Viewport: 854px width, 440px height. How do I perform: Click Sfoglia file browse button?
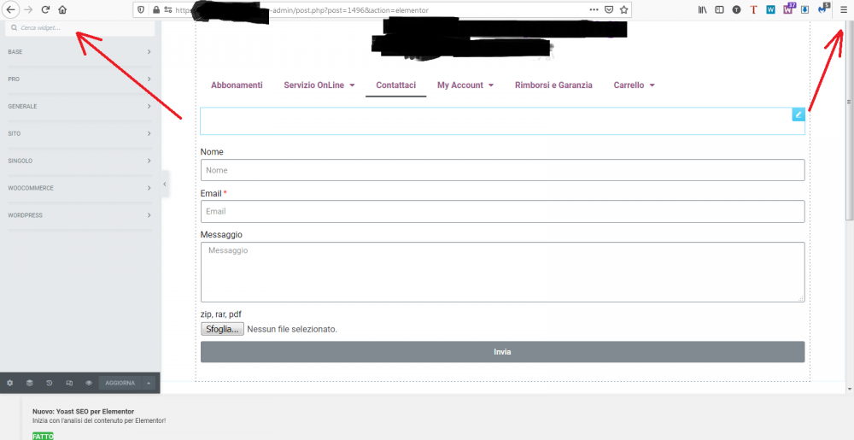click(x=222, y=329)
